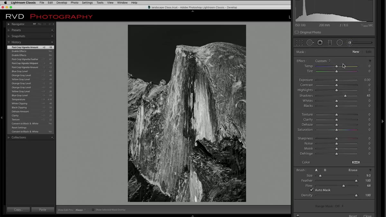Image resolution: width=386 pixels, height=217 pixels.
Task: Set Navigator zoom to FILL
Action: [40, 24]
